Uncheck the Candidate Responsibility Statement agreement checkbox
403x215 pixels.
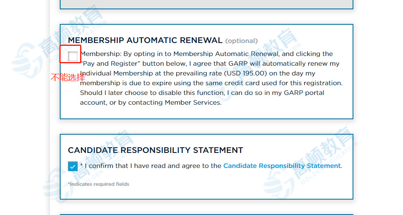(73, 166)
